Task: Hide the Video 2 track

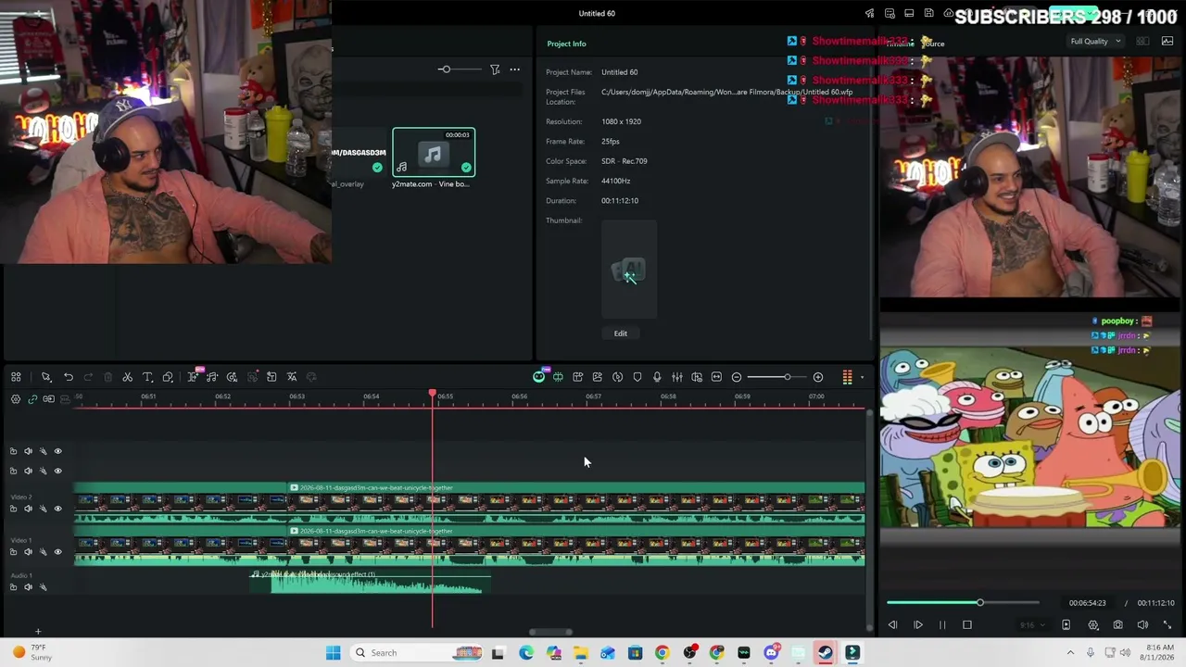Action: tap(57, 509)
